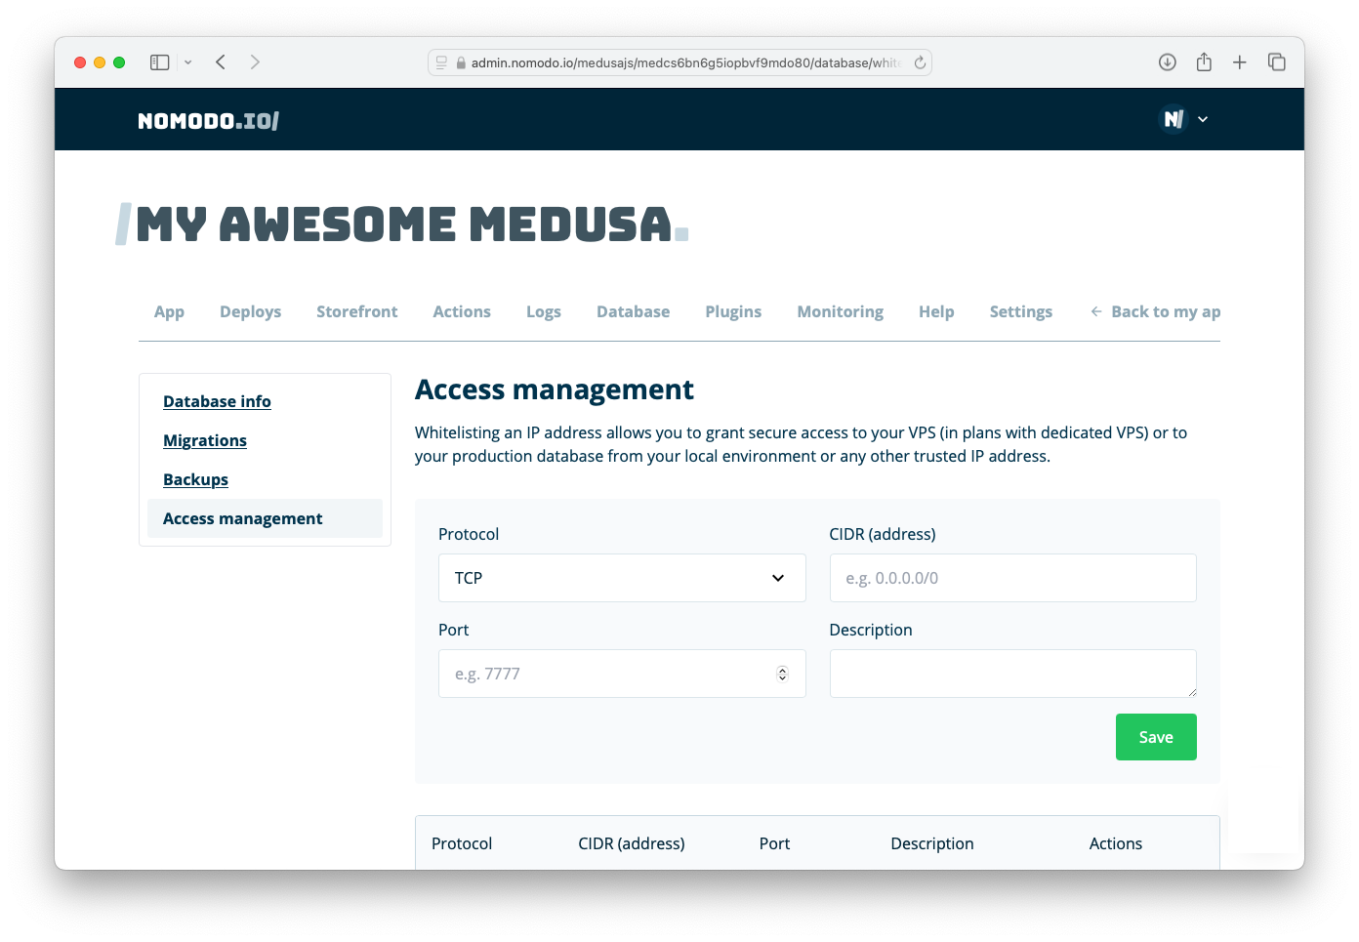Screen dimensions: 1359x942
Task: Go to the Settings tab
Action: [x=1020, y=311]
